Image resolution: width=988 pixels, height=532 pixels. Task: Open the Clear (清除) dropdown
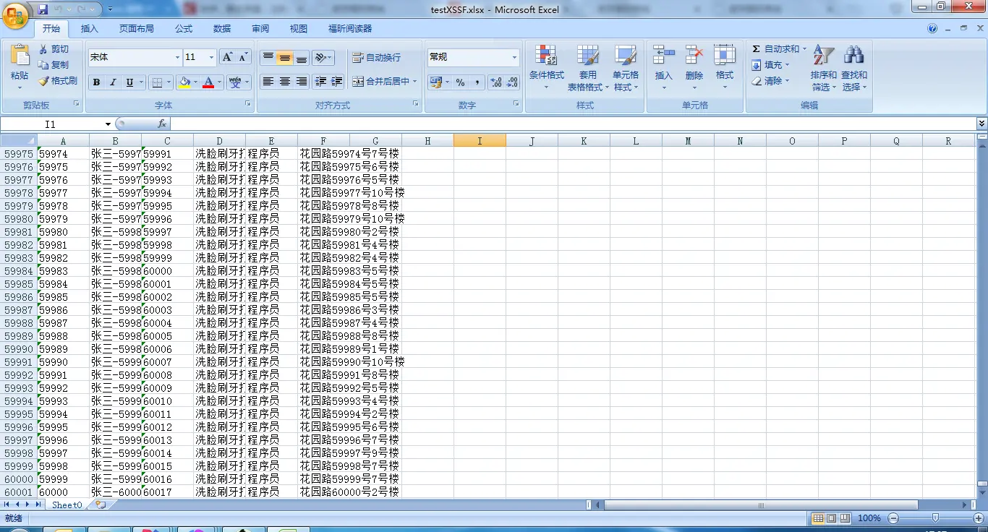pyautogui.click(x=771, y=81)
